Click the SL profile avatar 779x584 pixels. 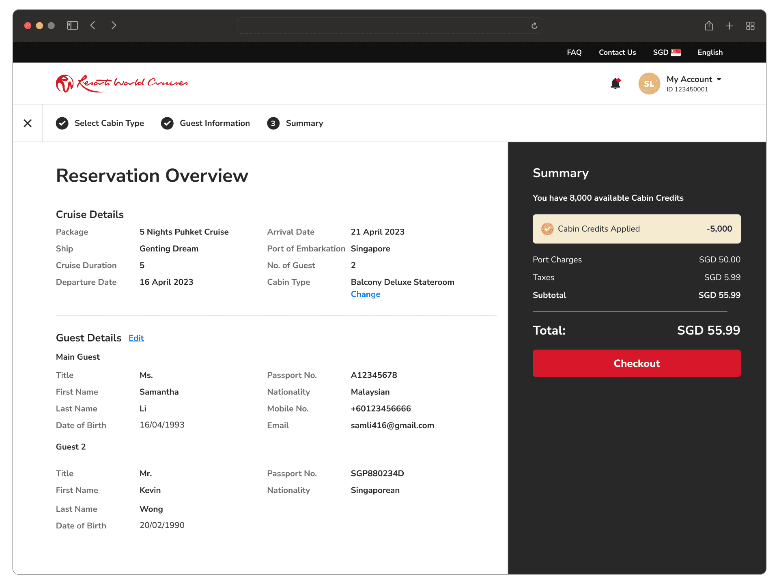(x=649, y=84)
